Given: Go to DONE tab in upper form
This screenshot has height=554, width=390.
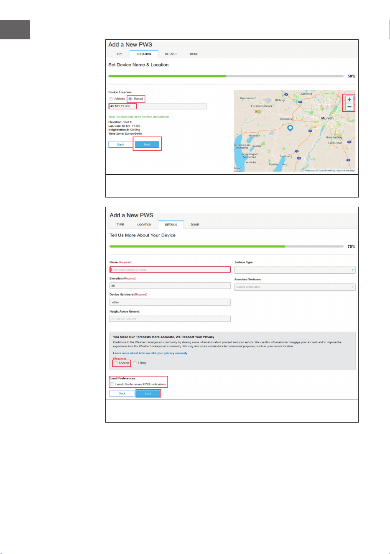Looking at the screenshot, I should pos(194,54).
